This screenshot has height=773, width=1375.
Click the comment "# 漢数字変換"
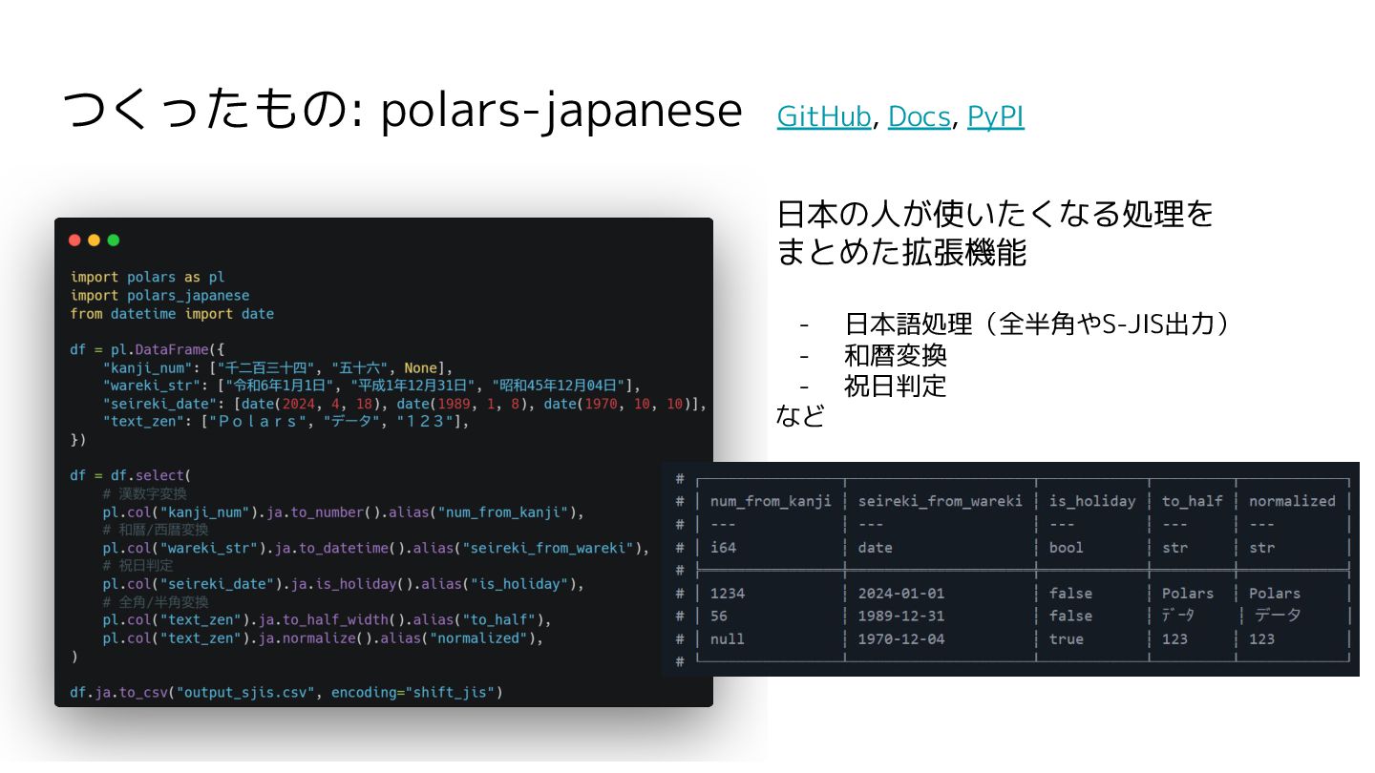coord(145,494)
